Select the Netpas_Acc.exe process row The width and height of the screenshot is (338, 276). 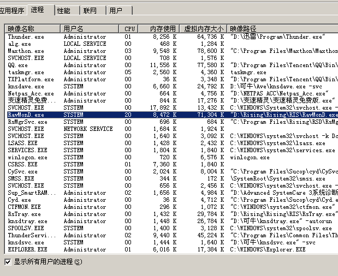point(171,93)
